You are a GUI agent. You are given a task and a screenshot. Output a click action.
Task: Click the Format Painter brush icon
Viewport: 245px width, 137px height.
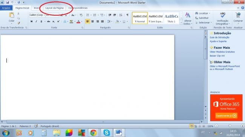tap(18, 23)
